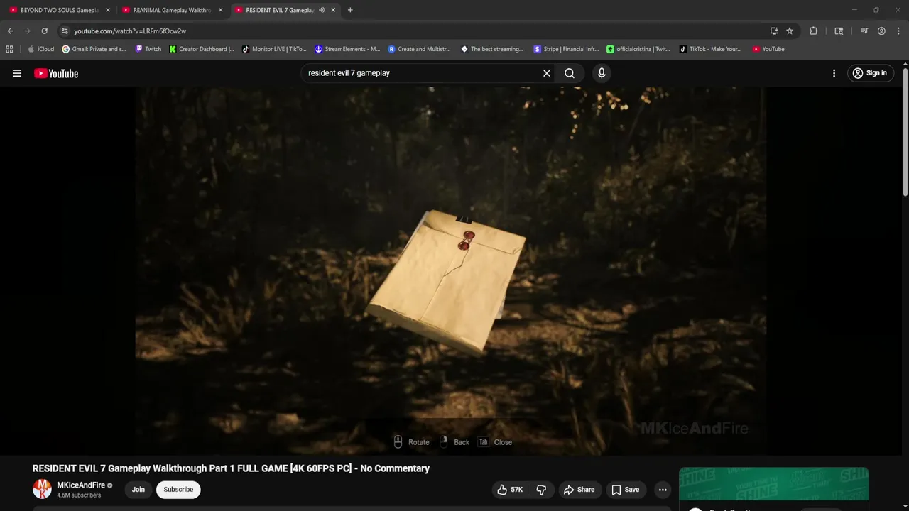Click the '4.6M subscribers' text
This screenshot has height=511, width=909.
pyautogui.click(x=79, y=495)
